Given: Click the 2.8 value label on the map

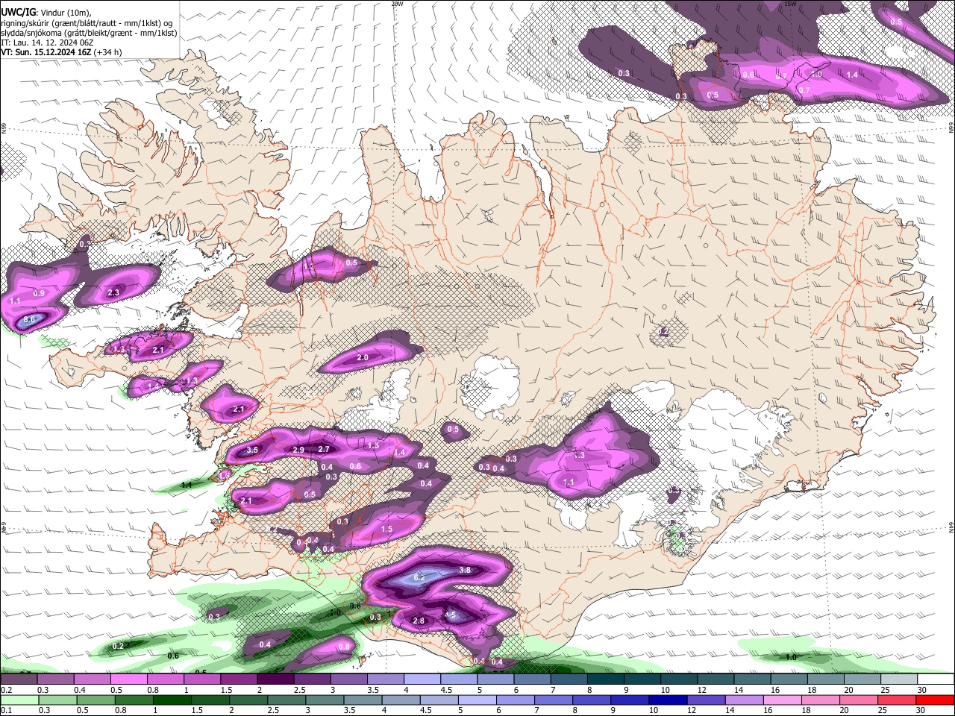Looking at the screenshot, I should point(419,621).
